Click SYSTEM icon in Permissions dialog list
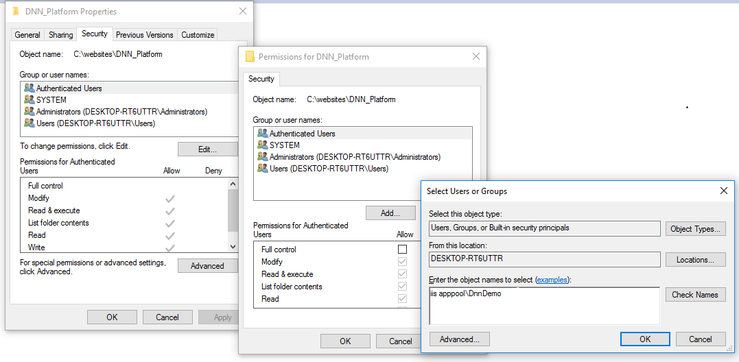 pyautogui.click(x=262, y=145)
